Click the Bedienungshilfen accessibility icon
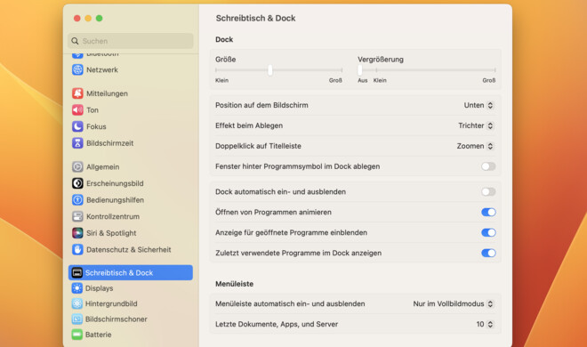587x347 pixels. point(77,199)
